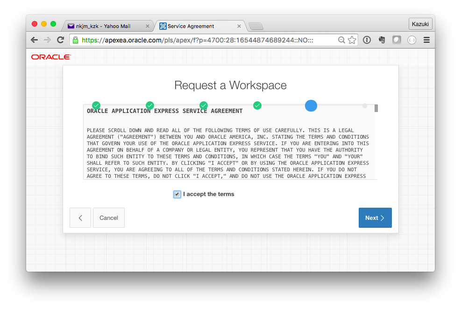Go back with the browser back arrow

tap(35, 40)
